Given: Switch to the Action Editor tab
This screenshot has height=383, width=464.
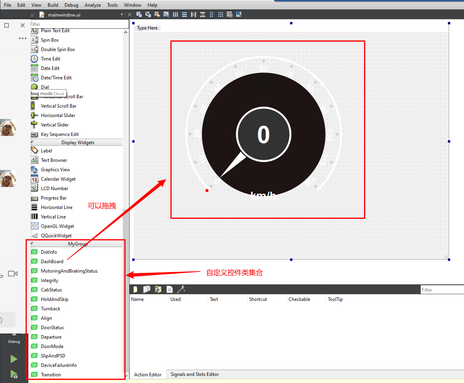Looking at the screenshot, I should point(148,374).
